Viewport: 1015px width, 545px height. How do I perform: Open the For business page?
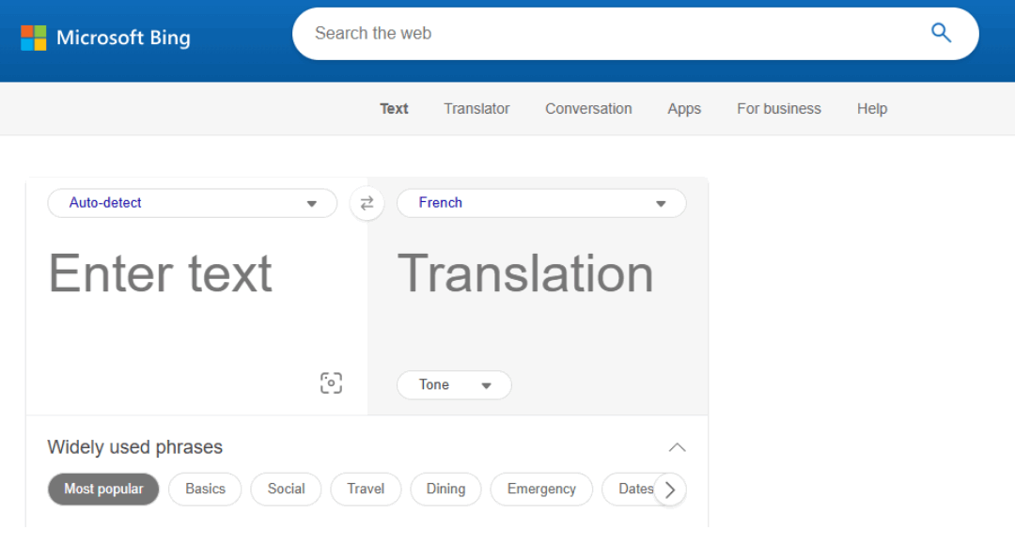click(x=778, y=109)
